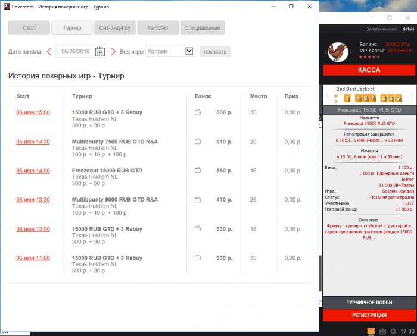Viewport: 417px width, 336px height.
Task: Maximize the Pokerdom history window
Action: click(291, 7)
